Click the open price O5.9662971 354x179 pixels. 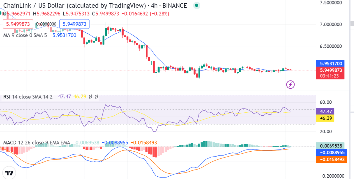pos(17,14)
